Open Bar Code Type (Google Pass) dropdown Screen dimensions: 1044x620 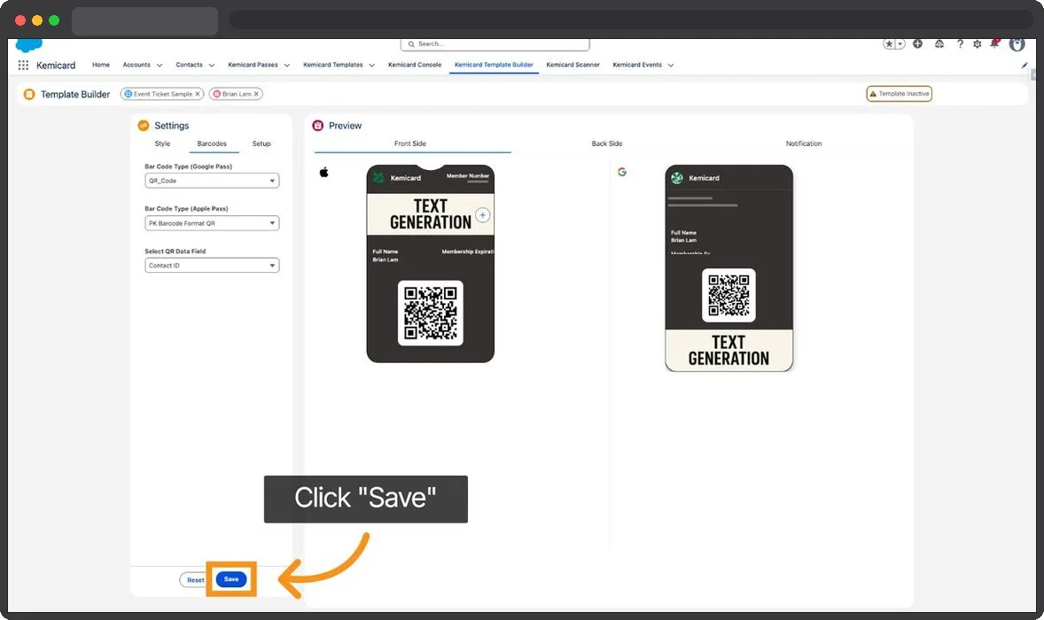212,181
